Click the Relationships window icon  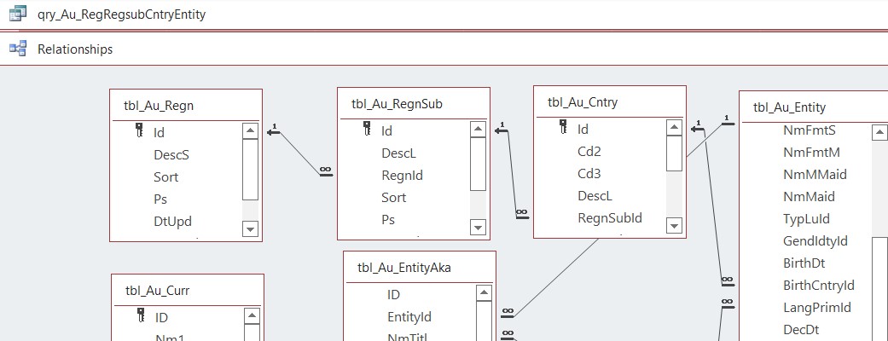tap(17, 49)
